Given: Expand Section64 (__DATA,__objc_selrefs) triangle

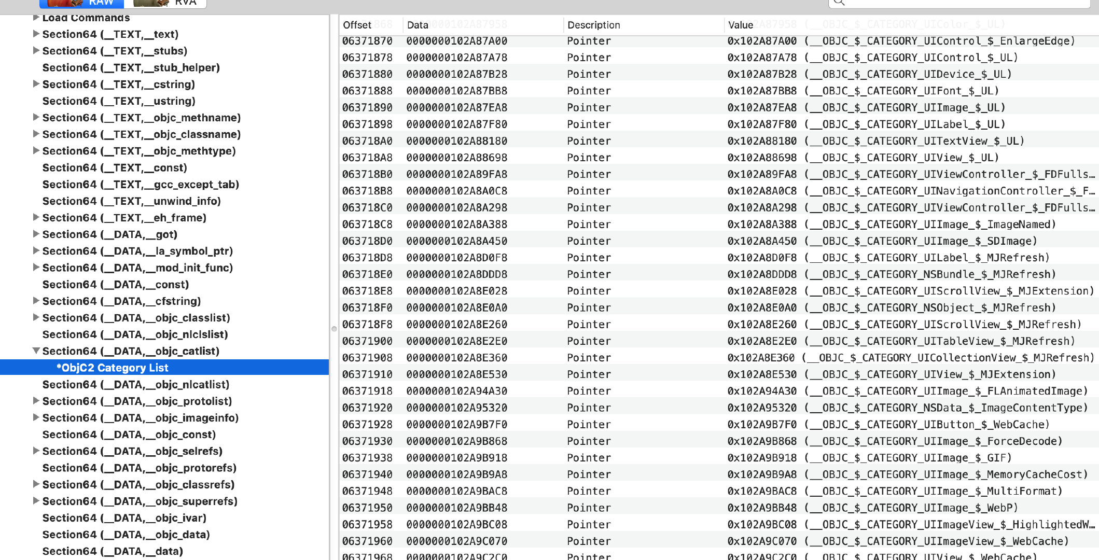Looking at the screenshot, I should pyautogui.click(x=36, y=451).
